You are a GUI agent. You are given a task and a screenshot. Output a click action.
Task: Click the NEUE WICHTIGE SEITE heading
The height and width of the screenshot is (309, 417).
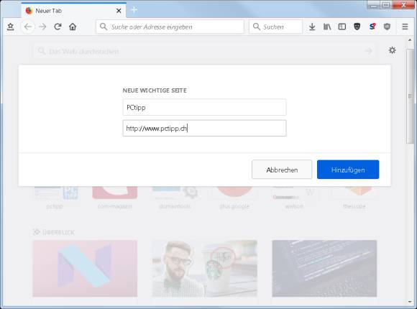click(x=155, y=91)
